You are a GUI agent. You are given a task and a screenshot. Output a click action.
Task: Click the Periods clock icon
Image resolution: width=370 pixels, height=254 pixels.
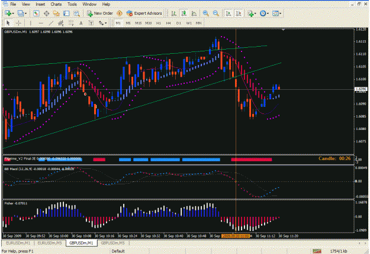click(263, 14)
